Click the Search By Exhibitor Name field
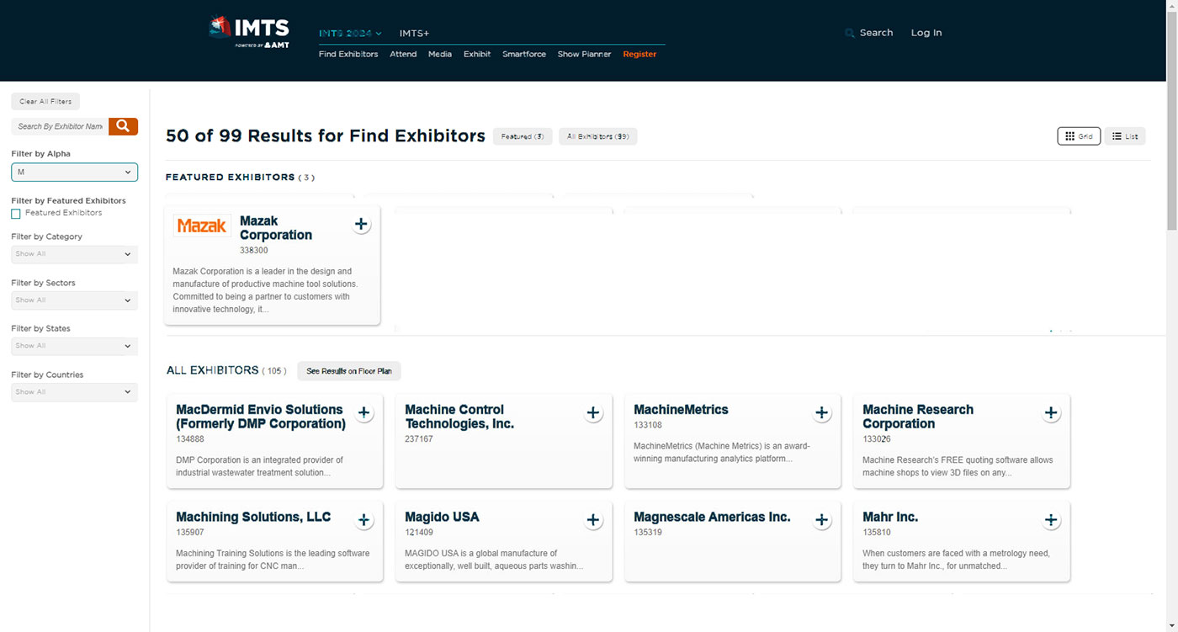The image size is (1178, 632). pyautogui.click(x=60, y=126)
